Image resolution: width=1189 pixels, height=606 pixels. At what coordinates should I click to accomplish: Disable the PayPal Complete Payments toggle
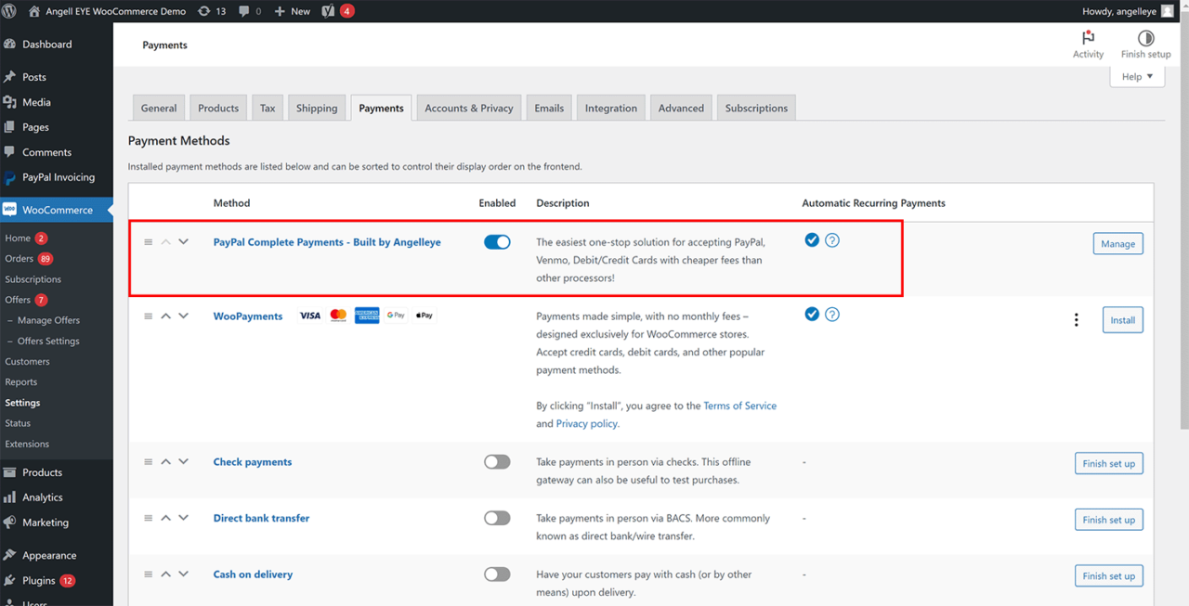[497, 241]
